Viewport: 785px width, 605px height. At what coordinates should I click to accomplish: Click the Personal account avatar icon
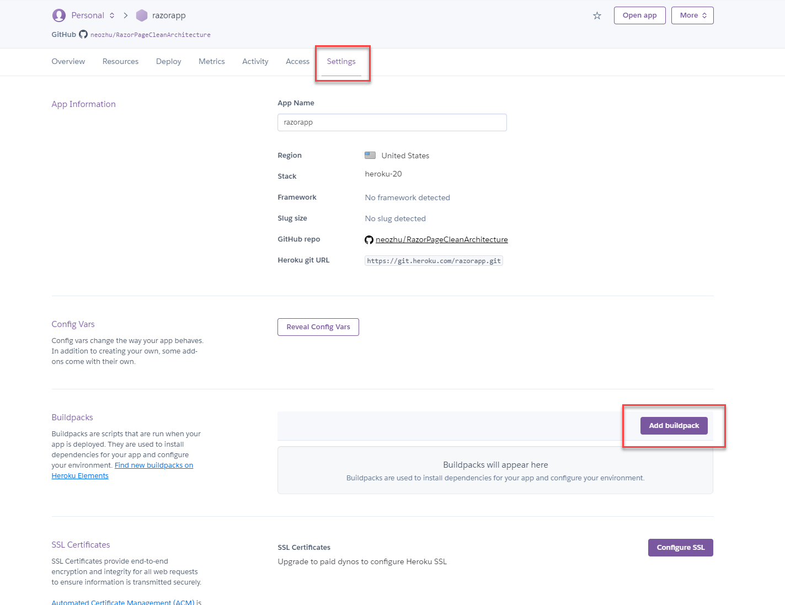coord(59,15)
